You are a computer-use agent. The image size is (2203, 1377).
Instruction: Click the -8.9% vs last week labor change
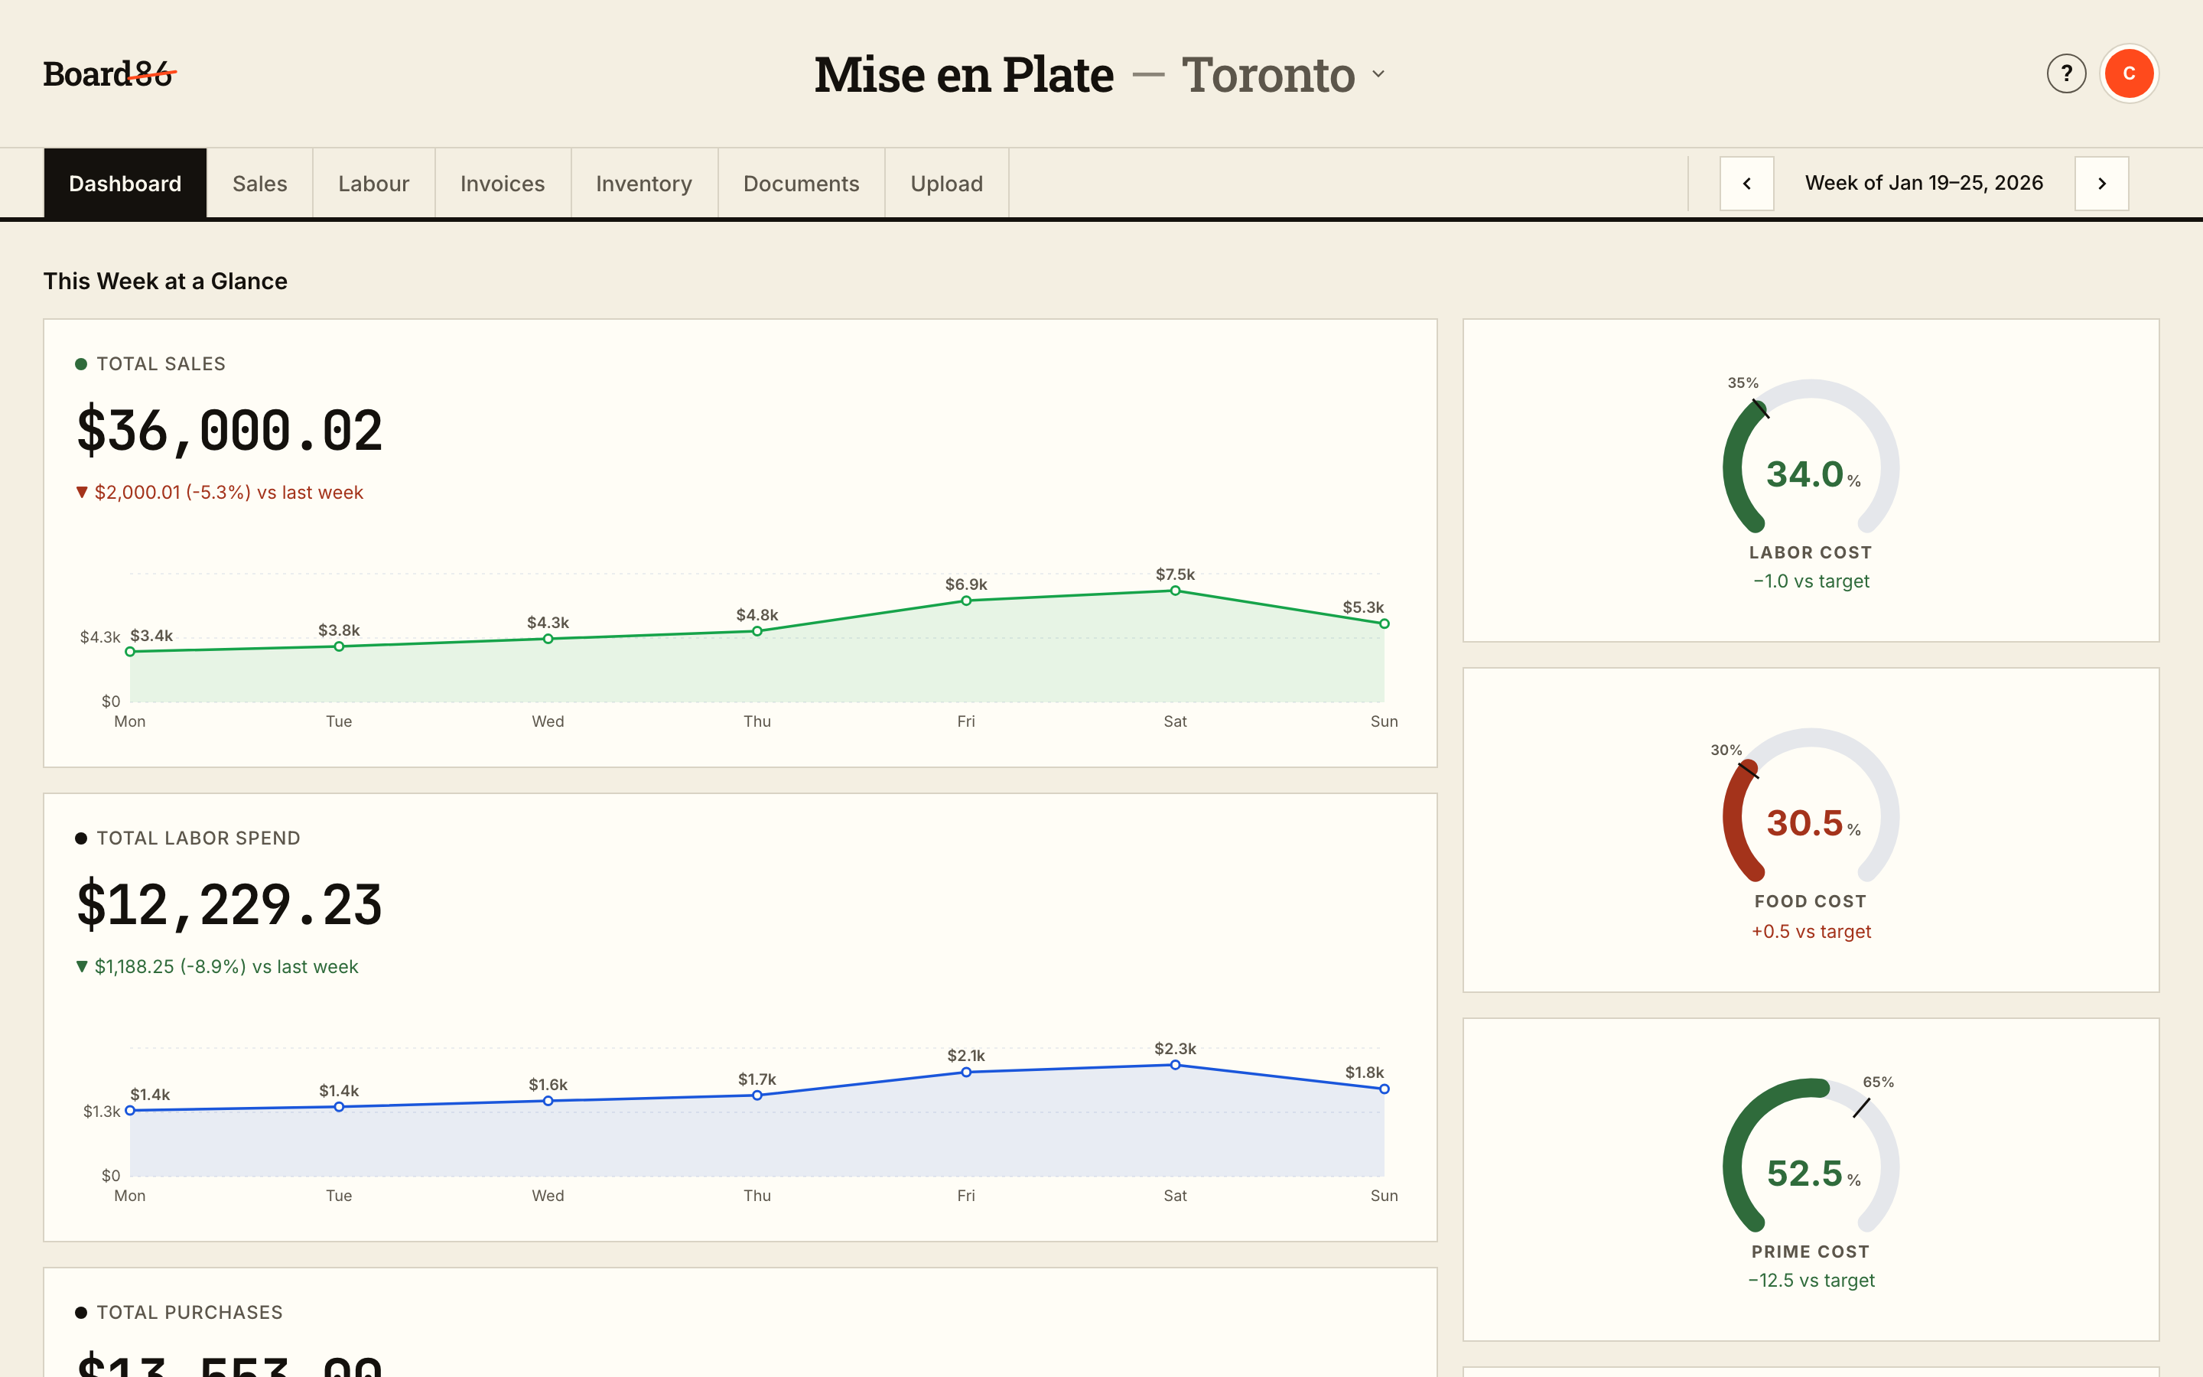216,967
